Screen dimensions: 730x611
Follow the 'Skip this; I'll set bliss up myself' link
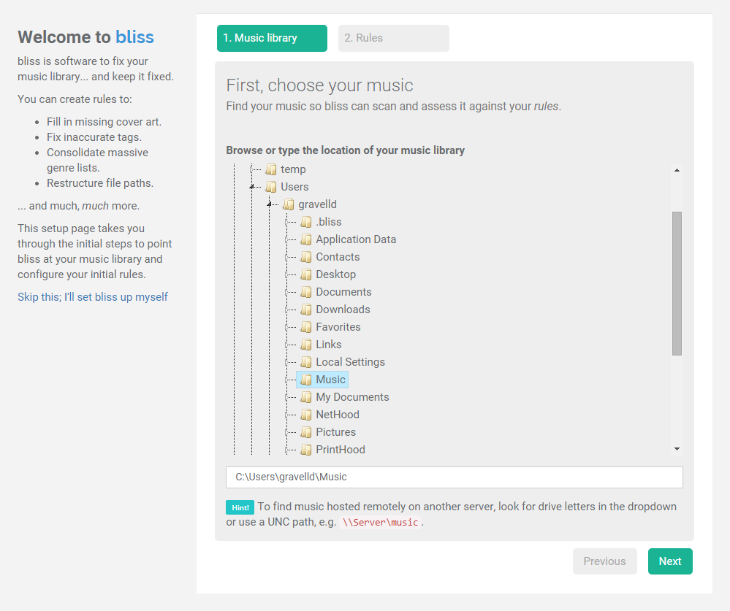93,296
